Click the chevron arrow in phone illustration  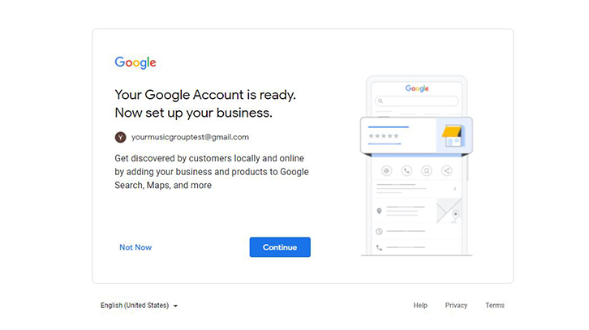[455, 189]
